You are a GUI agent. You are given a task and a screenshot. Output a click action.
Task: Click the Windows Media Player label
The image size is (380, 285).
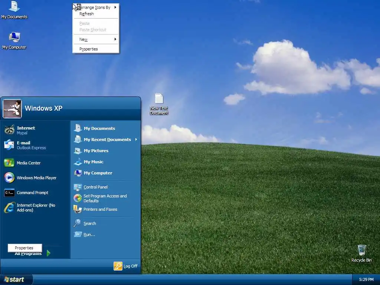pos(37,178)
